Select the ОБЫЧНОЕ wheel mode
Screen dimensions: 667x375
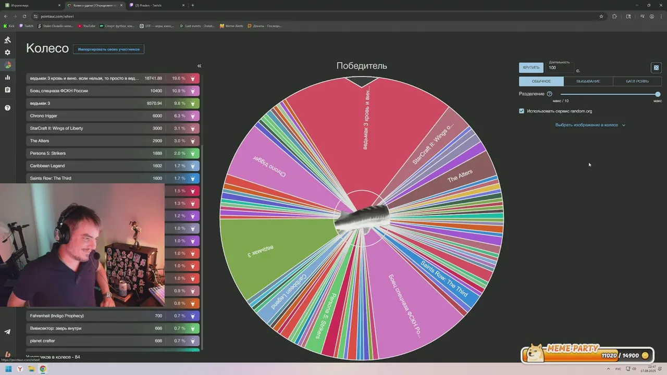point(541,81)
